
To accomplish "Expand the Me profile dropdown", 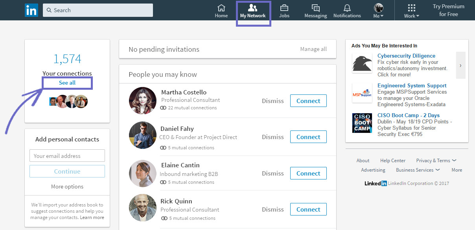I will coord(378,11).
